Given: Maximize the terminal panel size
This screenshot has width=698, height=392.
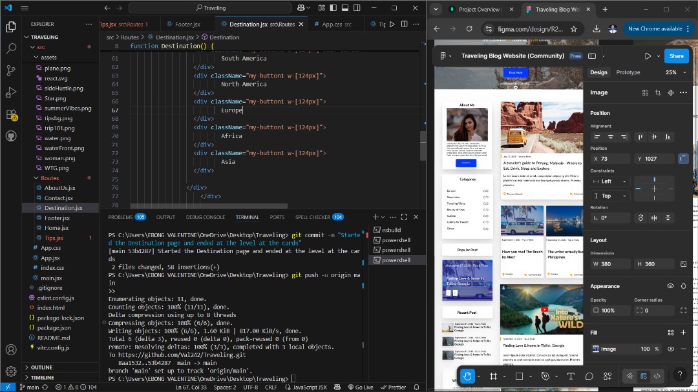Looking at the screenshot, I should tap(404, 217).
